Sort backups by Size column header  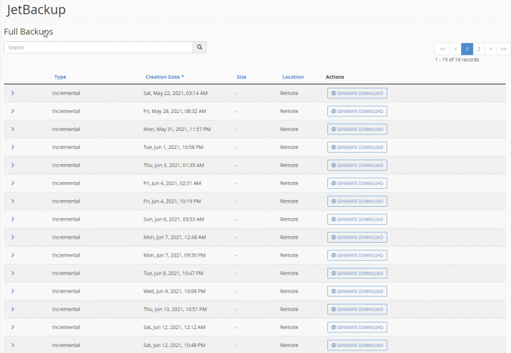click(x=242, y=77)
